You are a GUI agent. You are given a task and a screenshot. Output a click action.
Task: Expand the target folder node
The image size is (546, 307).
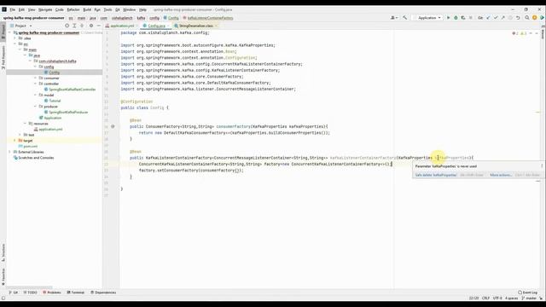15,141
